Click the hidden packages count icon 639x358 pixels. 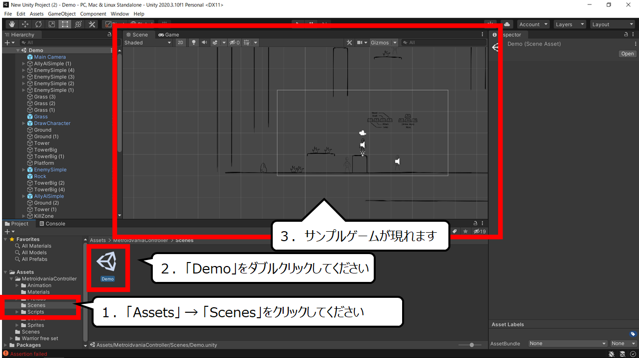coord(480,232)
